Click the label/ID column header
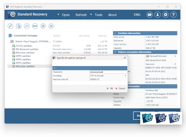Image resolution: width=186 pixels, height=137 pixels. point(57,36)
